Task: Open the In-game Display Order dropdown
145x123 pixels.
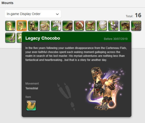Action: coord(33,14)
